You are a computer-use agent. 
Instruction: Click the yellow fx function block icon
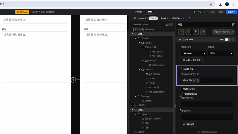click(196, 32)
